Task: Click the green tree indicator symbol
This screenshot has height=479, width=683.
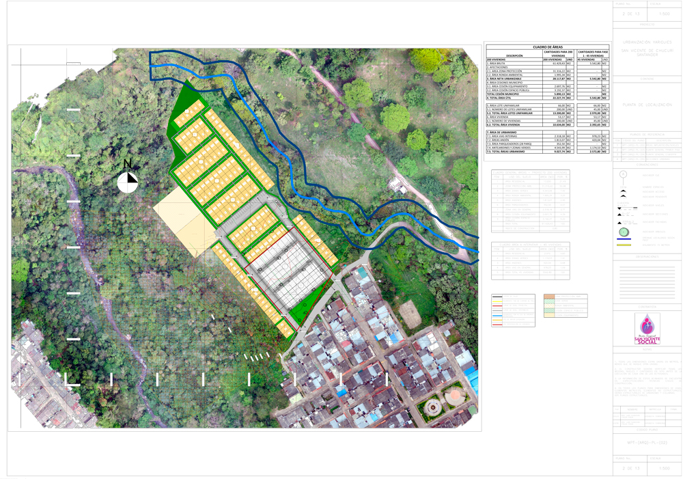Action: coord(623,232)
